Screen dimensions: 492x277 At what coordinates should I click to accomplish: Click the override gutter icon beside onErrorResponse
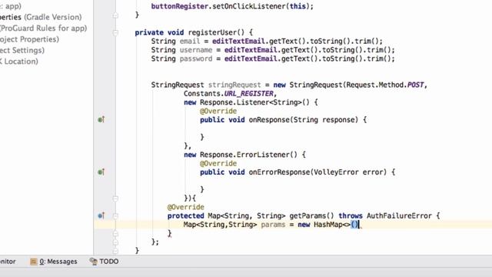tap(101, 172)
